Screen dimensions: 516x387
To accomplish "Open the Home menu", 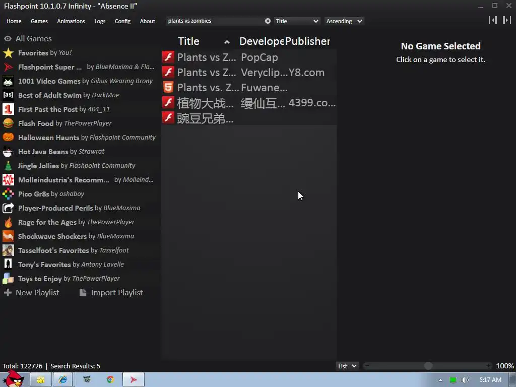I will point(14,21).
